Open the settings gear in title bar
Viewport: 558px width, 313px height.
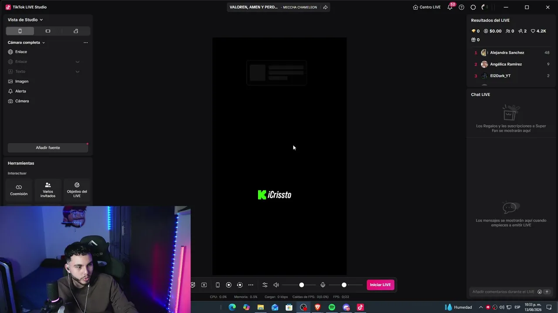(473, 7)
